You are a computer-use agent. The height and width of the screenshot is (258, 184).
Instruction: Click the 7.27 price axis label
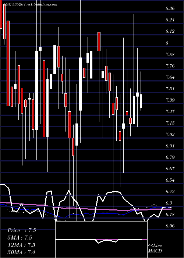pyautogui.click(x=170, y=112)
